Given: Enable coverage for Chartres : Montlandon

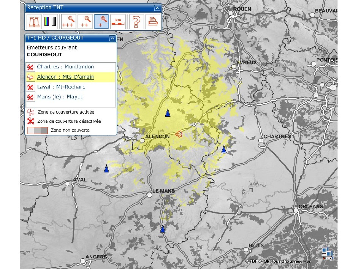Looking at the screenshot, I should click(30, 67).
